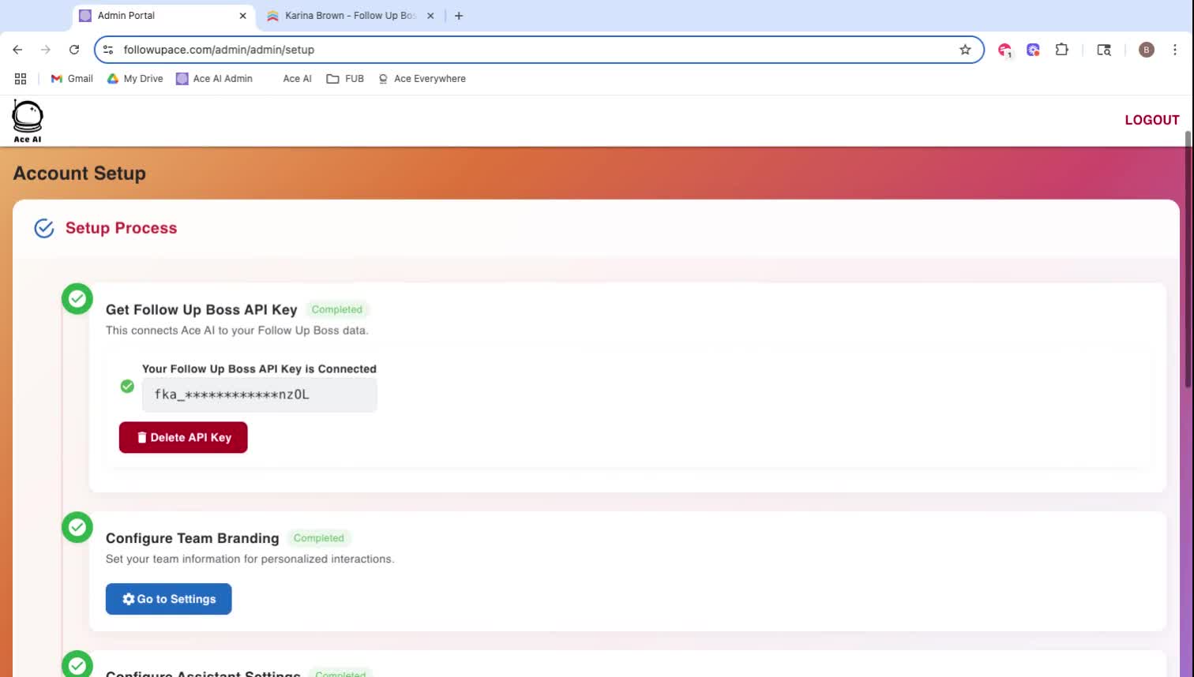This screenshot has height=677, width=1194.
Task: Click 'Your Follow Up Boss API Key is Connected' text
Action: (259, 368)
